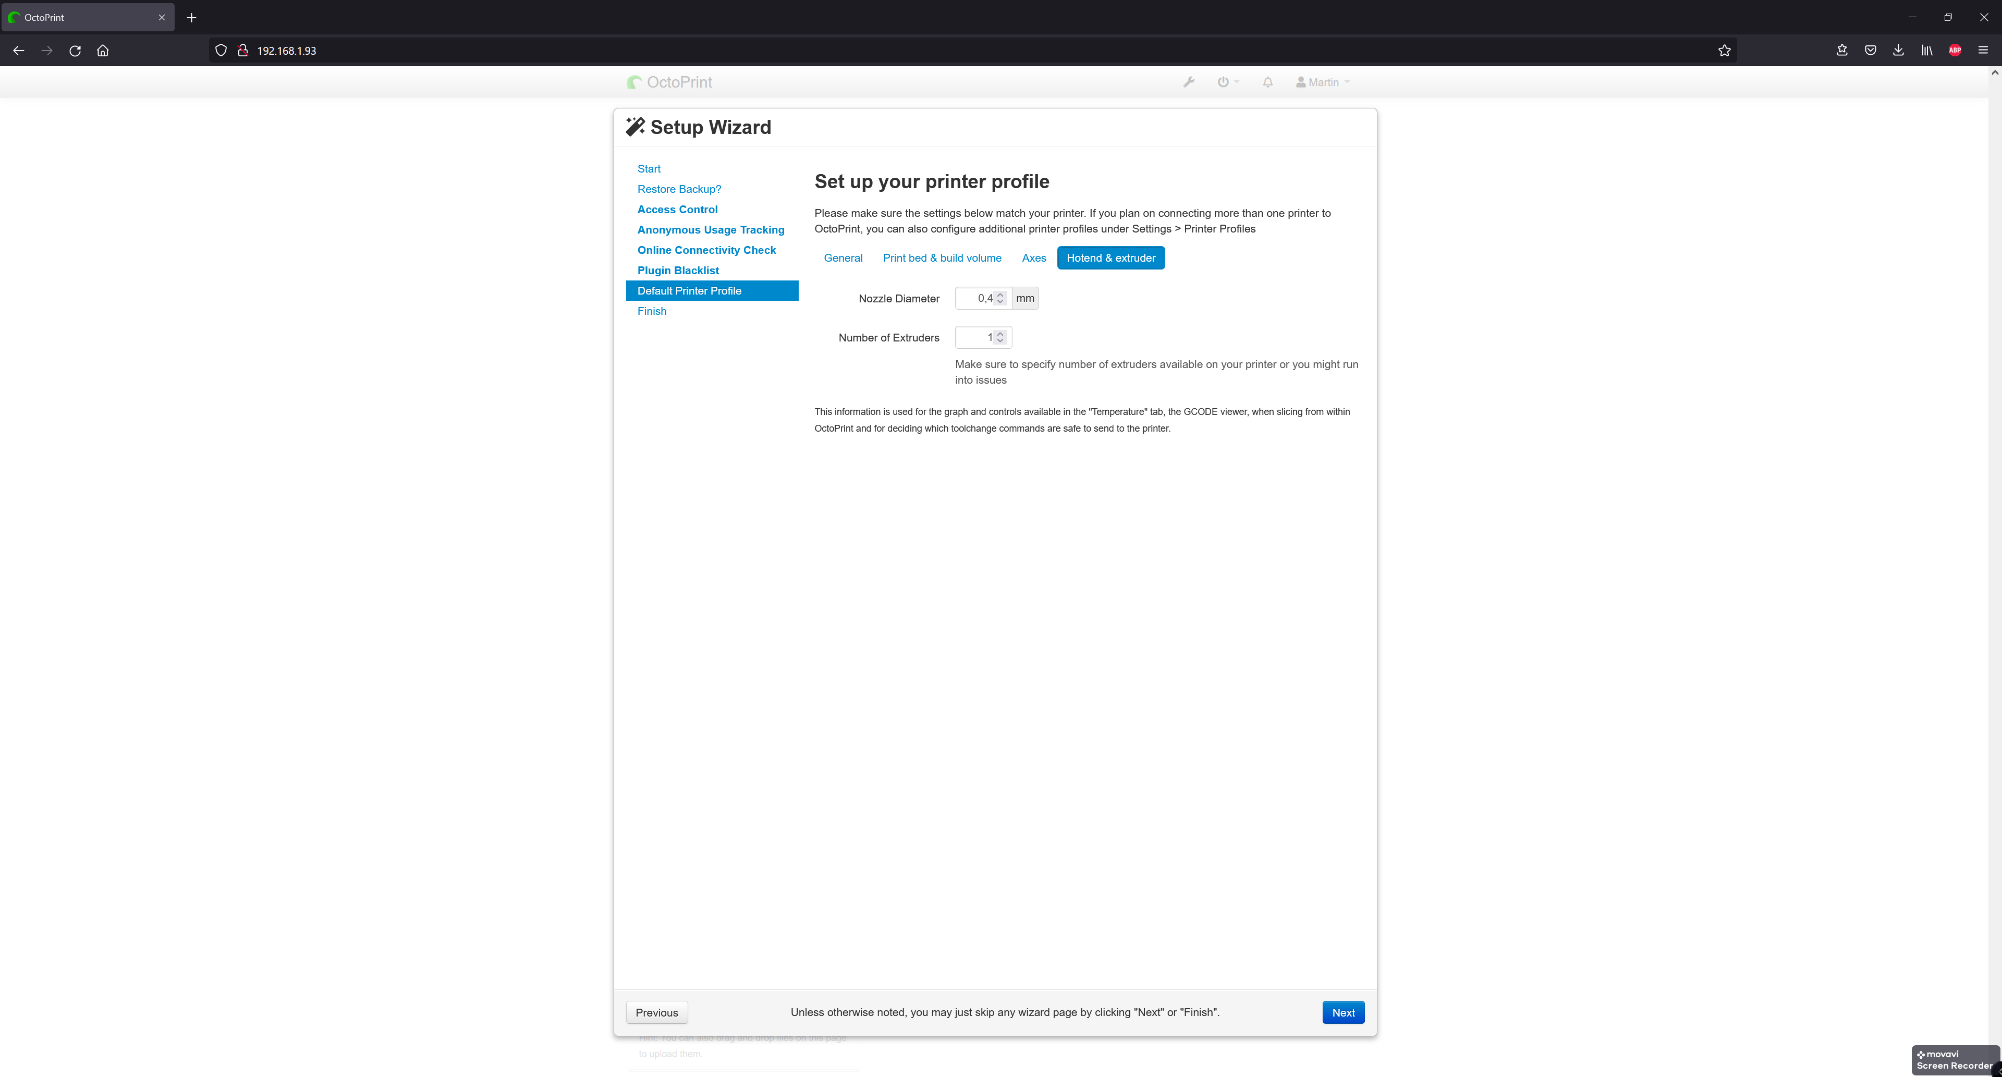This screenshot has height=1077, width=2002.
Task: Close the OctoPrint browser tab
Action: 162,17
